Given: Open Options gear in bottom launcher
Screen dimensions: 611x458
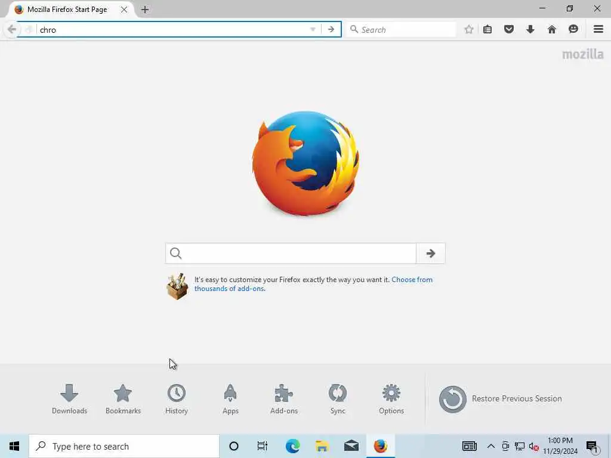Looking at the screenshot, I should [391, 399].
